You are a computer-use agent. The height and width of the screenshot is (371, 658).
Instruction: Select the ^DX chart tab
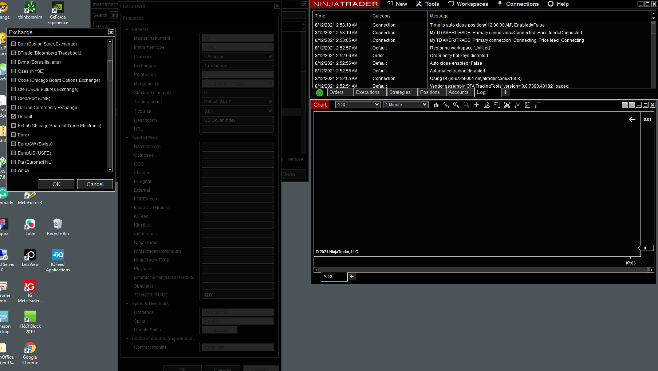[x=334, y=277]
